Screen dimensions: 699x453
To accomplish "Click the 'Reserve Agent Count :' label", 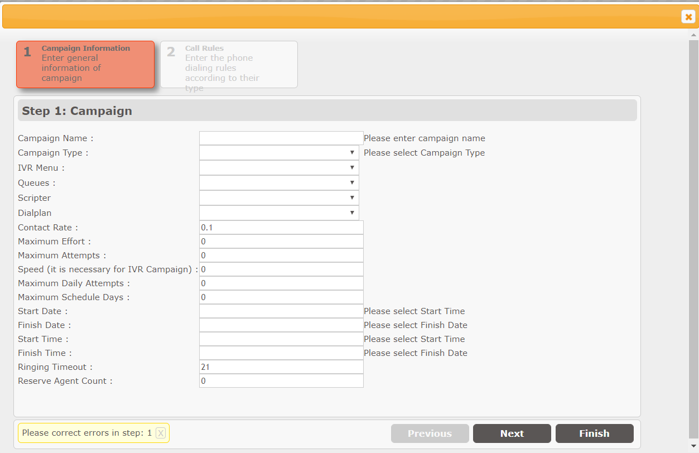I will click(65, 381).
